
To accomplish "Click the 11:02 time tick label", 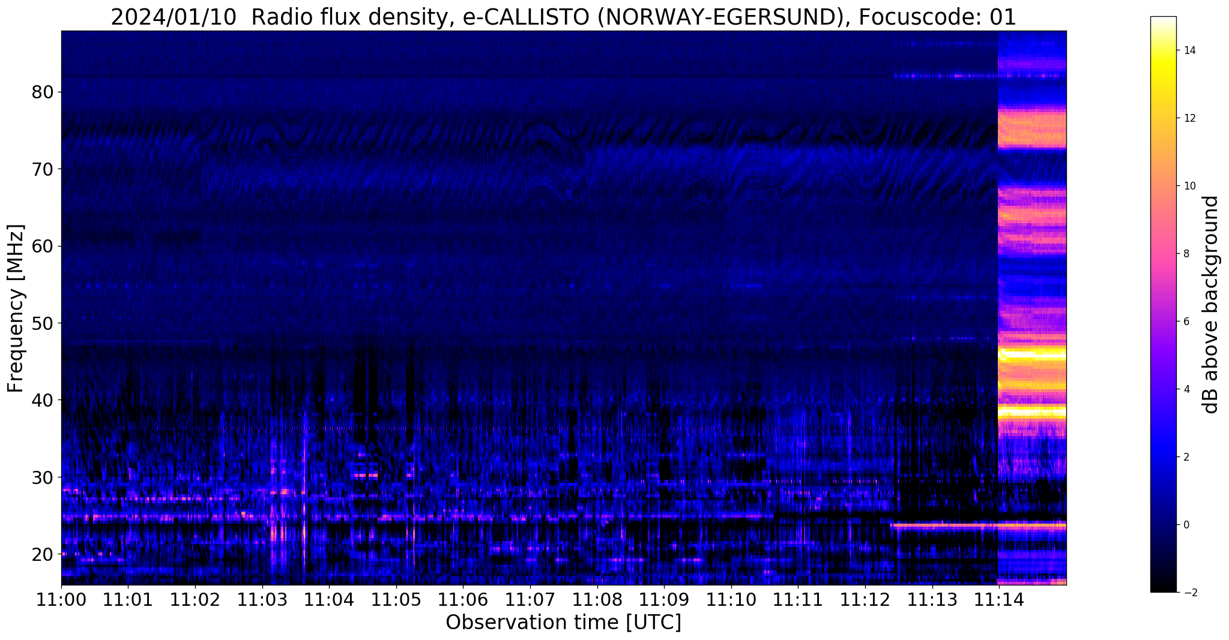I will pos(195,599).
